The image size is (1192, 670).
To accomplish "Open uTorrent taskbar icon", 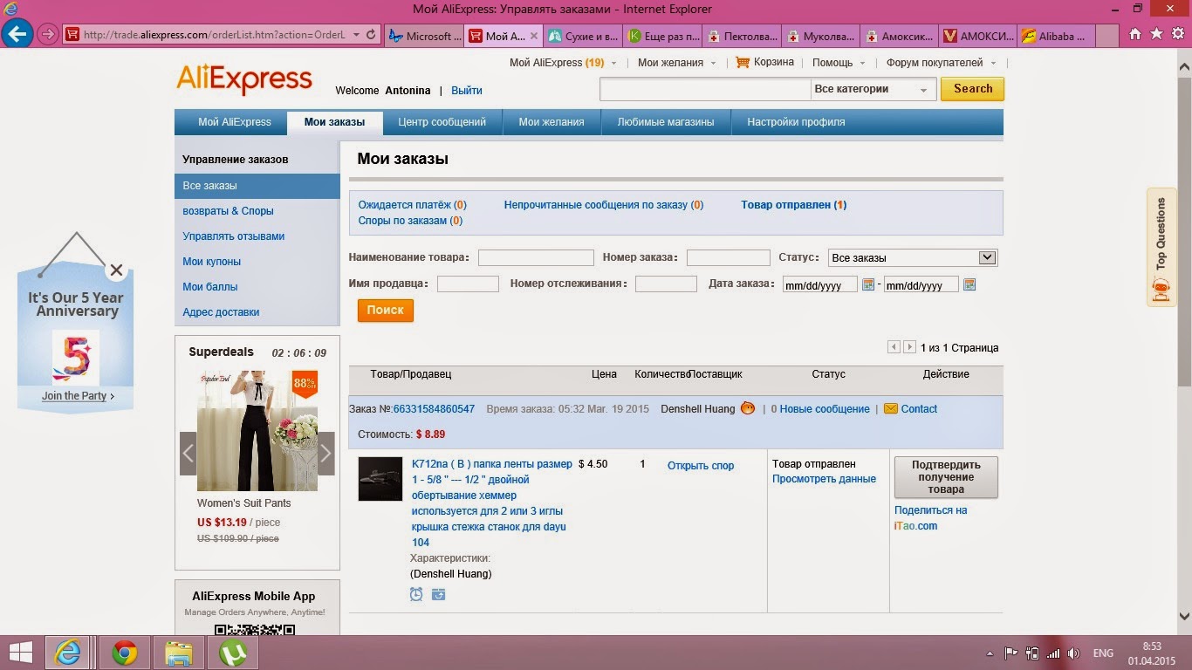I will point(232,653).
